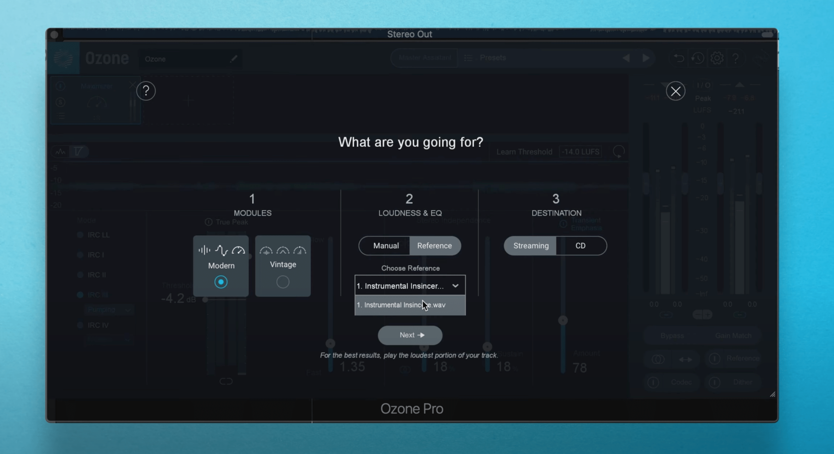Screen dimensions: 834x454
Task: Edit the -14.0 LUFS target field
Action: coord(580,152)
